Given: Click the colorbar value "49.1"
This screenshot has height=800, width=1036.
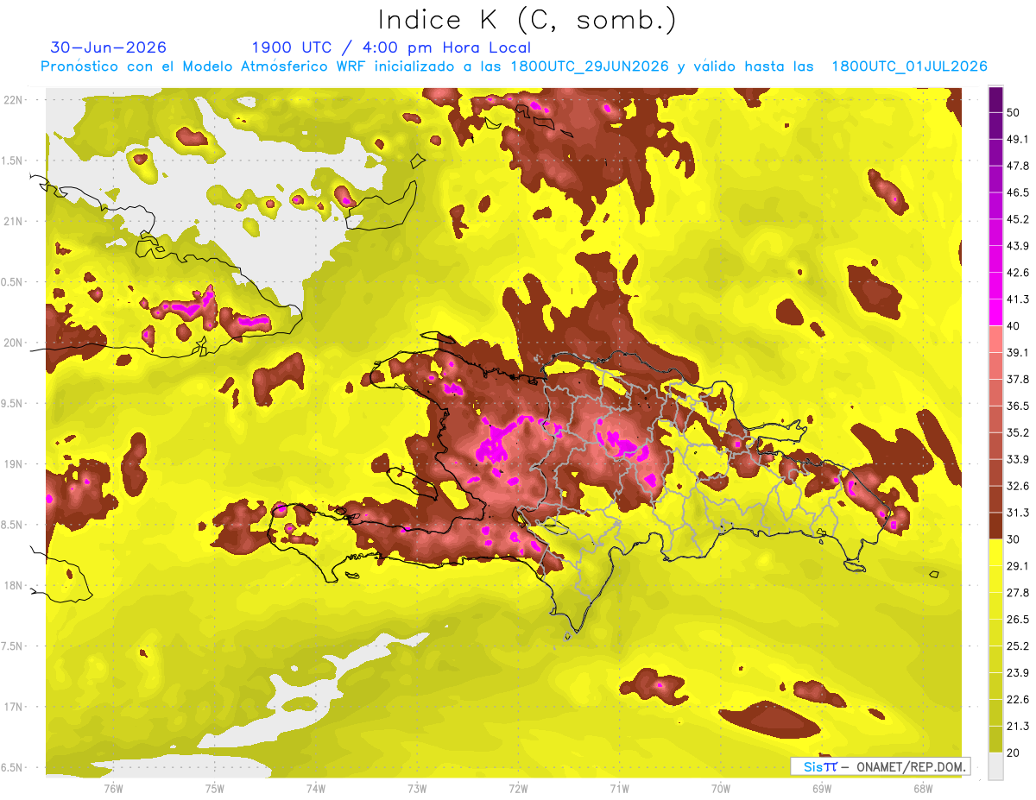Looking at the screenshot, I should (1017, 139).
